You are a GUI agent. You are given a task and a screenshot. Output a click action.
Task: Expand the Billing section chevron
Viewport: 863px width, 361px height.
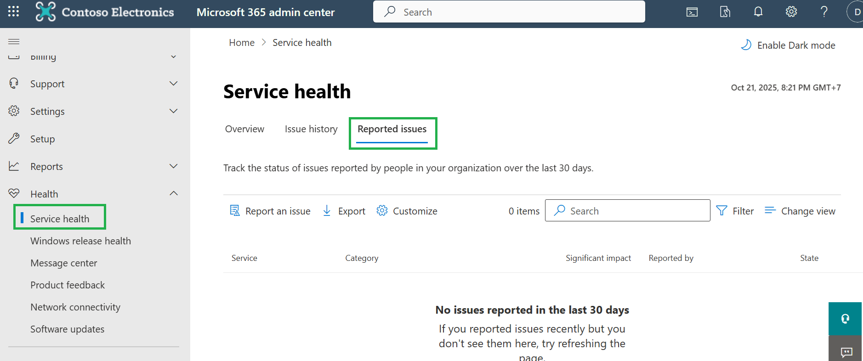[x=174, y=56]
